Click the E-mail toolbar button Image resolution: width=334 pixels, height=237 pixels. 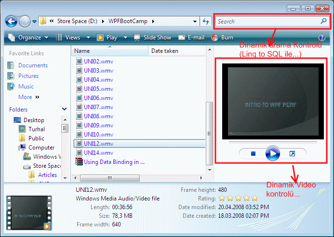191,37
